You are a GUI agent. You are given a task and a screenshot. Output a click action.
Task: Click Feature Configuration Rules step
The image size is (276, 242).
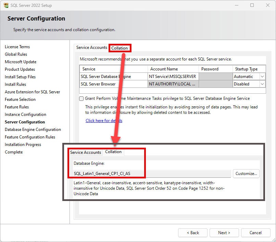(x=30, y=137)
